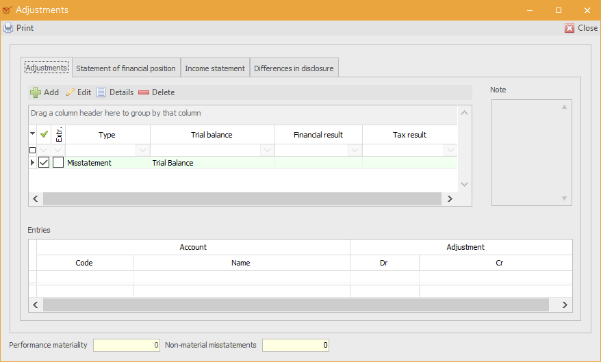This screenshot has height=362, width=601.
Task: Click the red minus Delete icon
Action: click(143, 92)
